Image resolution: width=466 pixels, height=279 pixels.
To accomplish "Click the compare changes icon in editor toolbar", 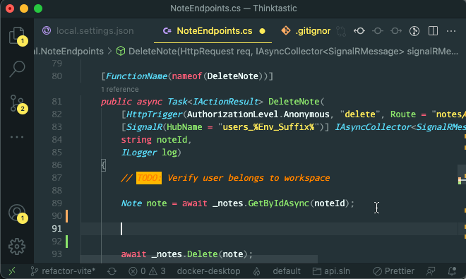I will pos(341,31).
